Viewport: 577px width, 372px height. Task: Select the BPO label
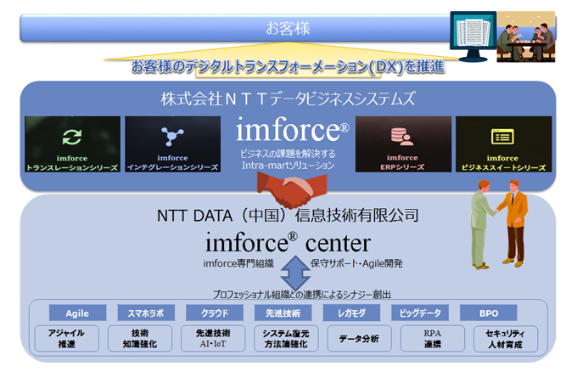click(x=489, y=313)
